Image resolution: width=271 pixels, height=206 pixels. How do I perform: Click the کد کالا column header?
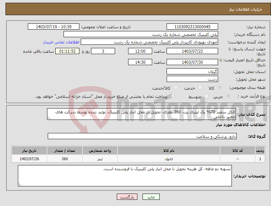coord(238,151)
